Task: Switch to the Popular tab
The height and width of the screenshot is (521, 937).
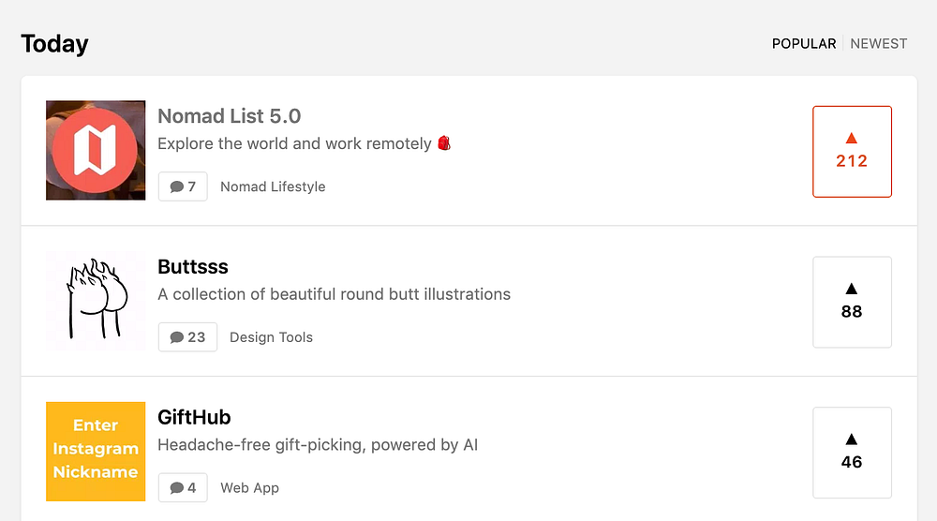Action: [x=804, y=44]
